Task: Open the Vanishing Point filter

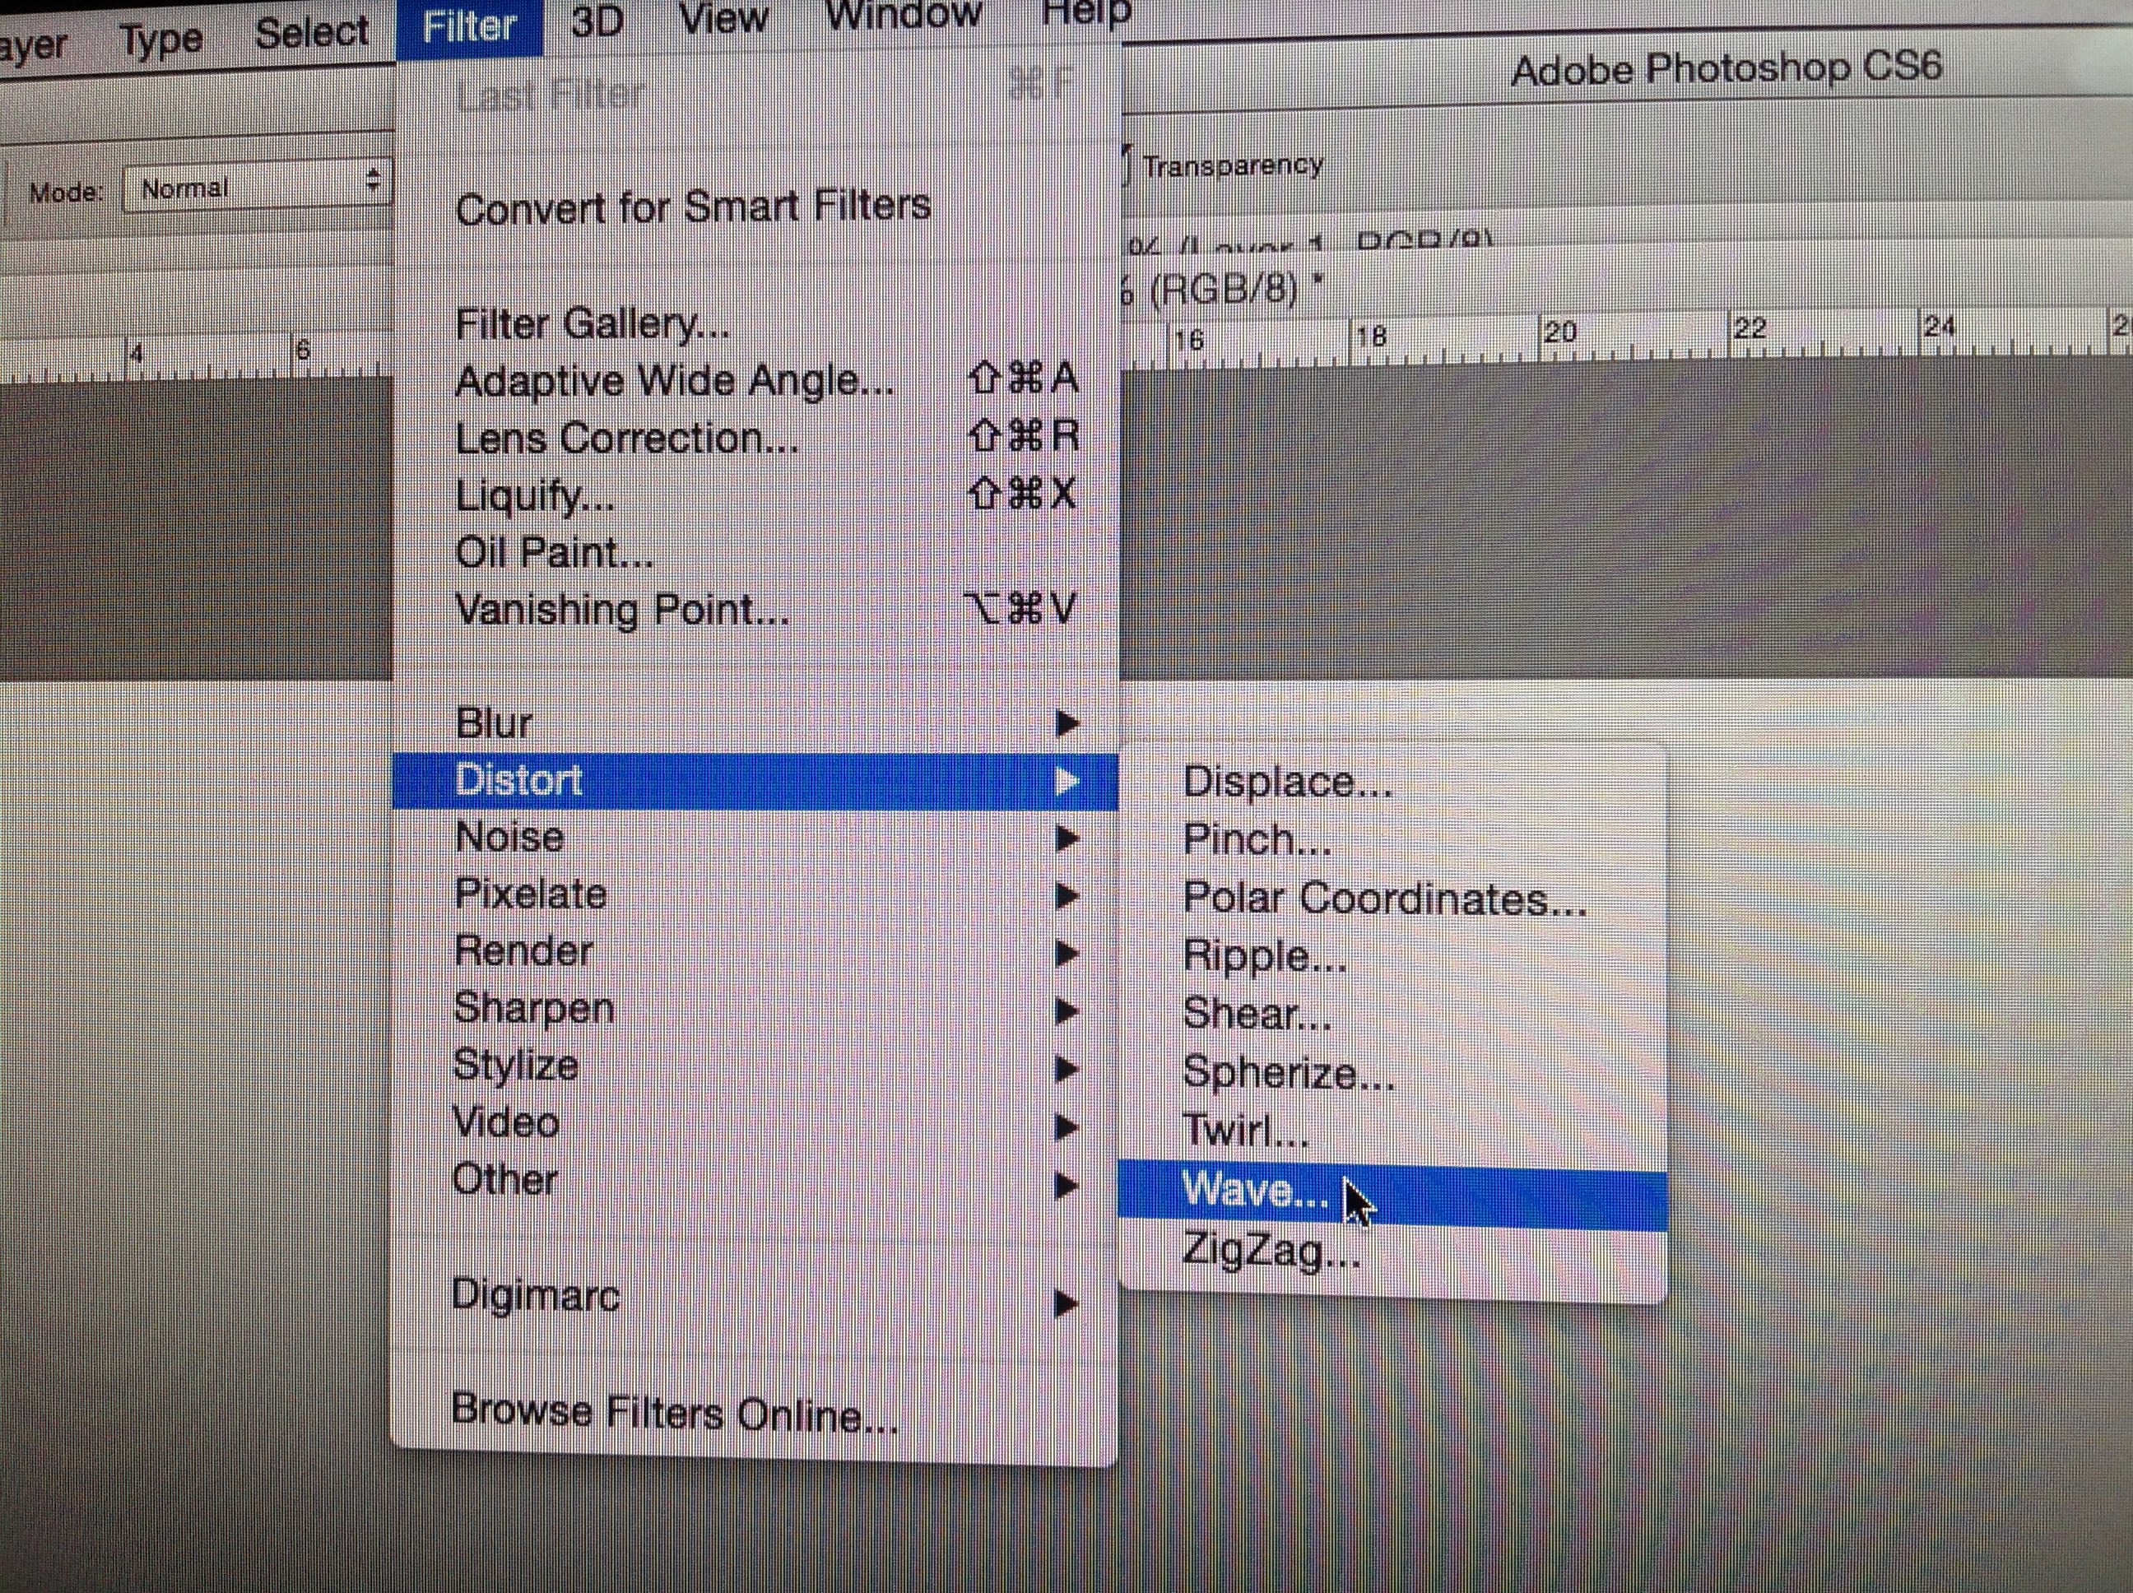Action: (622, 611)
